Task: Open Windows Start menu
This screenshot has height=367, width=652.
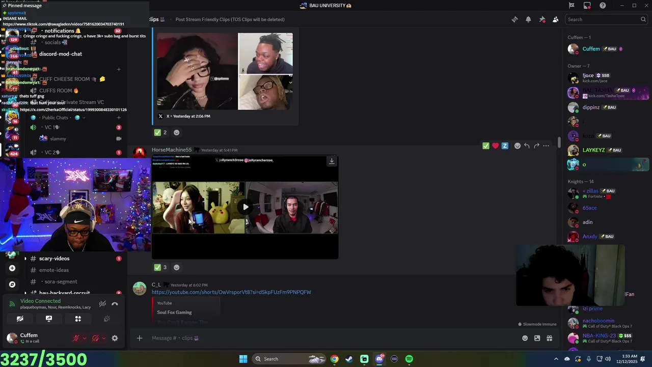Action: coord(243,359)
